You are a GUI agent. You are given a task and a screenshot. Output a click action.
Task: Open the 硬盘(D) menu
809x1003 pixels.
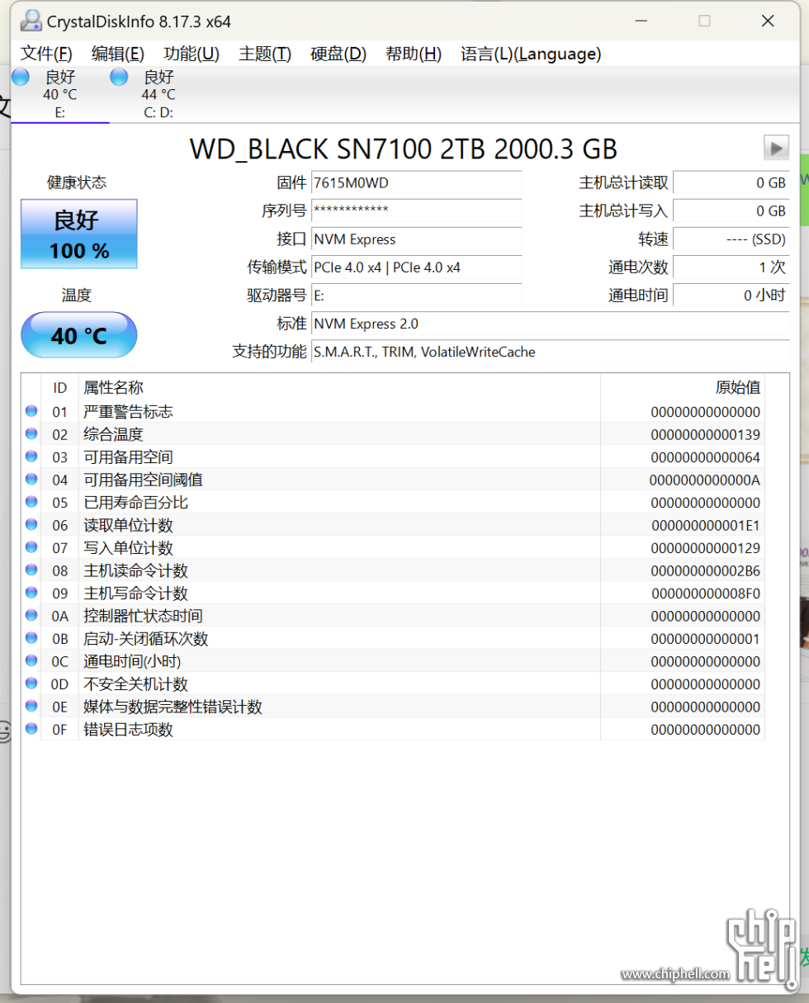pyautogui.click(x=338, y=54)
